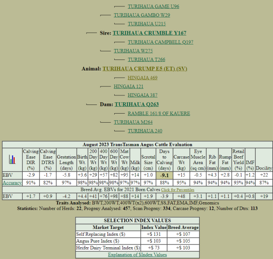Select Progeny Analysed 457 statistic

[x=107, y=208]
